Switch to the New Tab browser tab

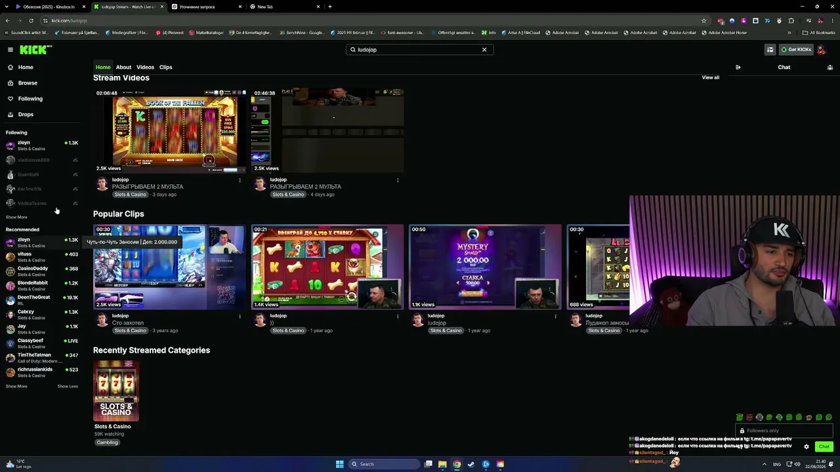coord(285,7)
